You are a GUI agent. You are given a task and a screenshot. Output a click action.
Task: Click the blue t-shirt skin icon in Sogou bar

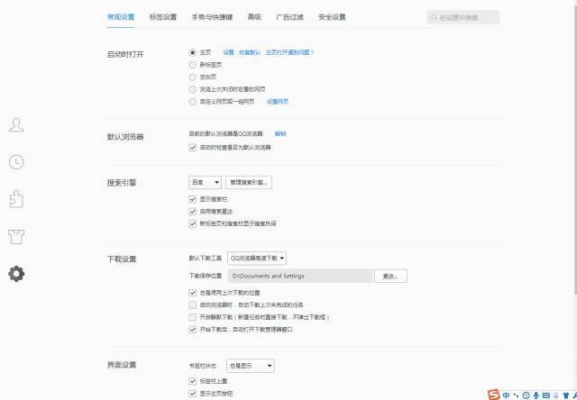click(x=566, y=395)
